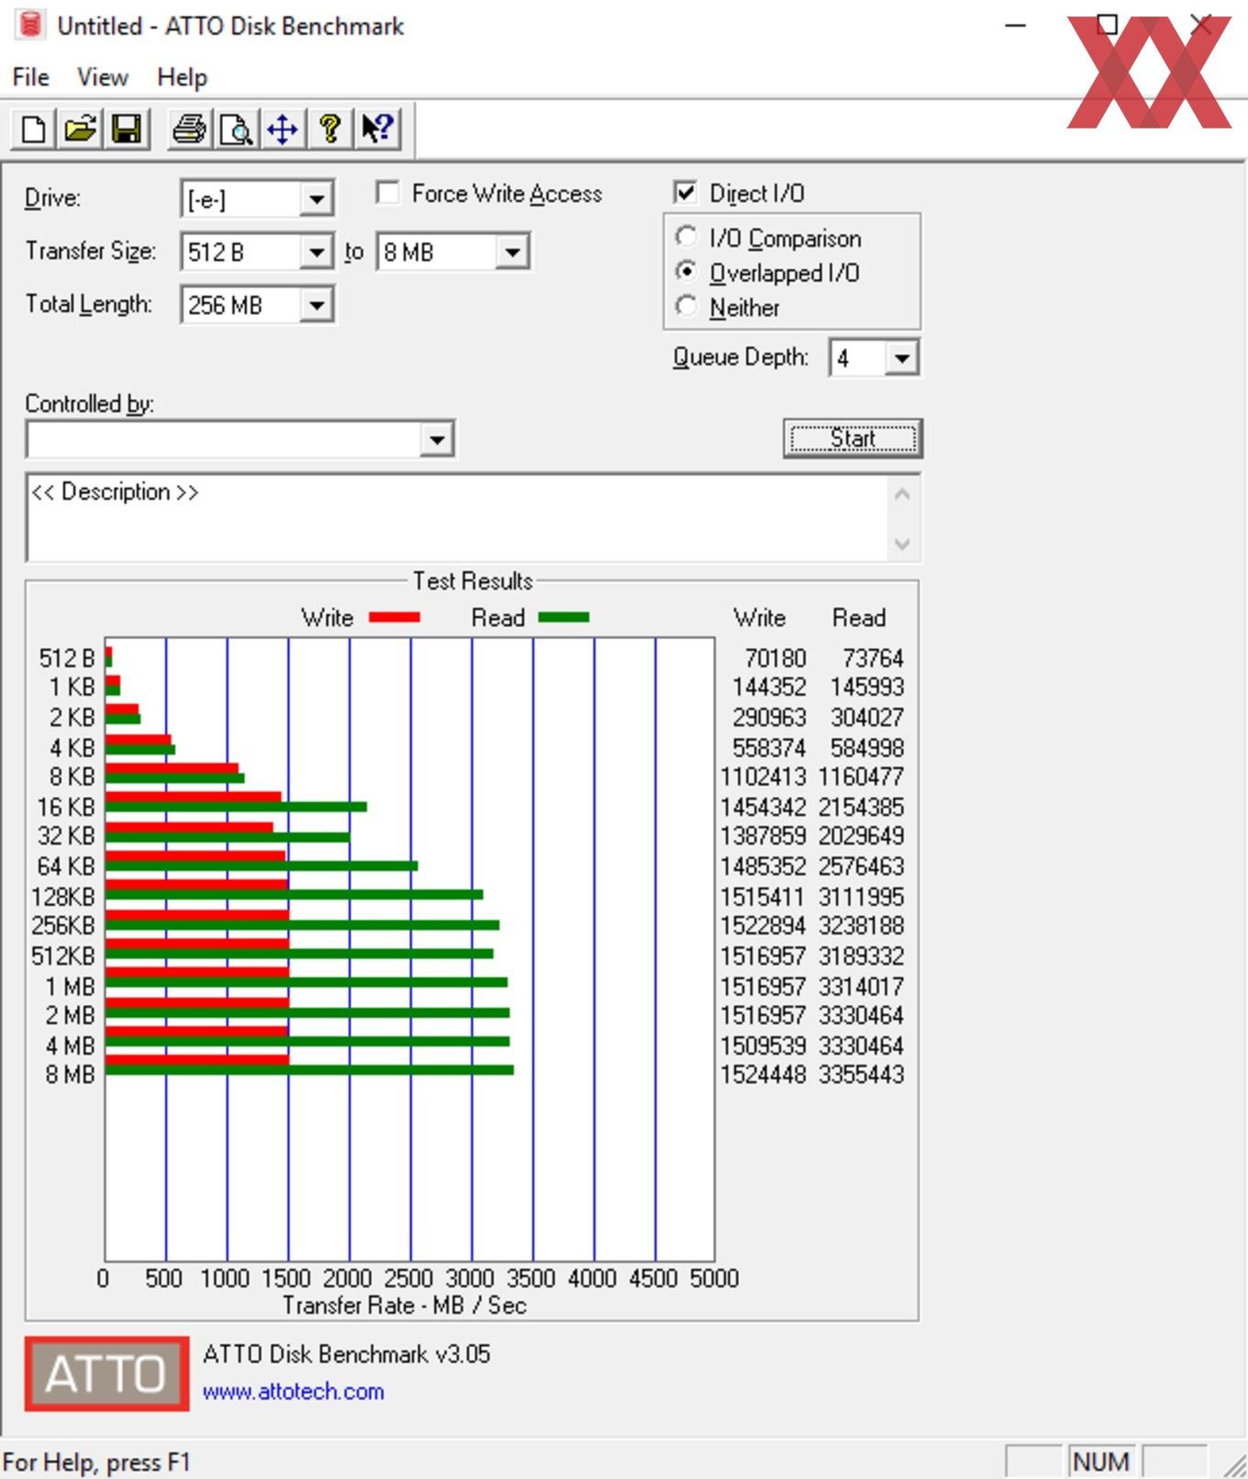The width and height of the screenshot is (1248, 1479).
Task: Click the Transfer Rate - MB / Sec axis label
Action: click(x=405, y=1305)
